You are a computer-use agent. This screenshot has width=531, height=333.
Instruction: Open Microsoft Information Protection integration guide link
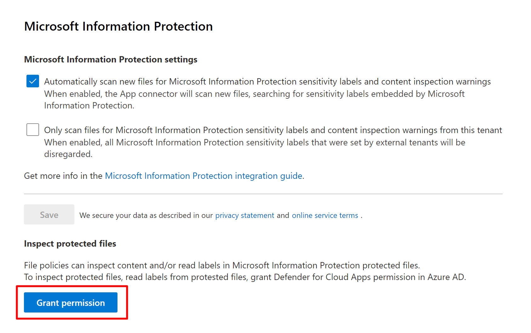pyautogui.click(x=203, y=176)
